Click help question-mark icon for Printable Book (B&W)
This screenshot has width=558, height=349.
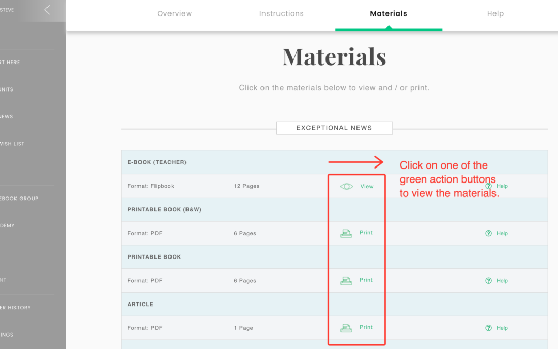[488, 233]
